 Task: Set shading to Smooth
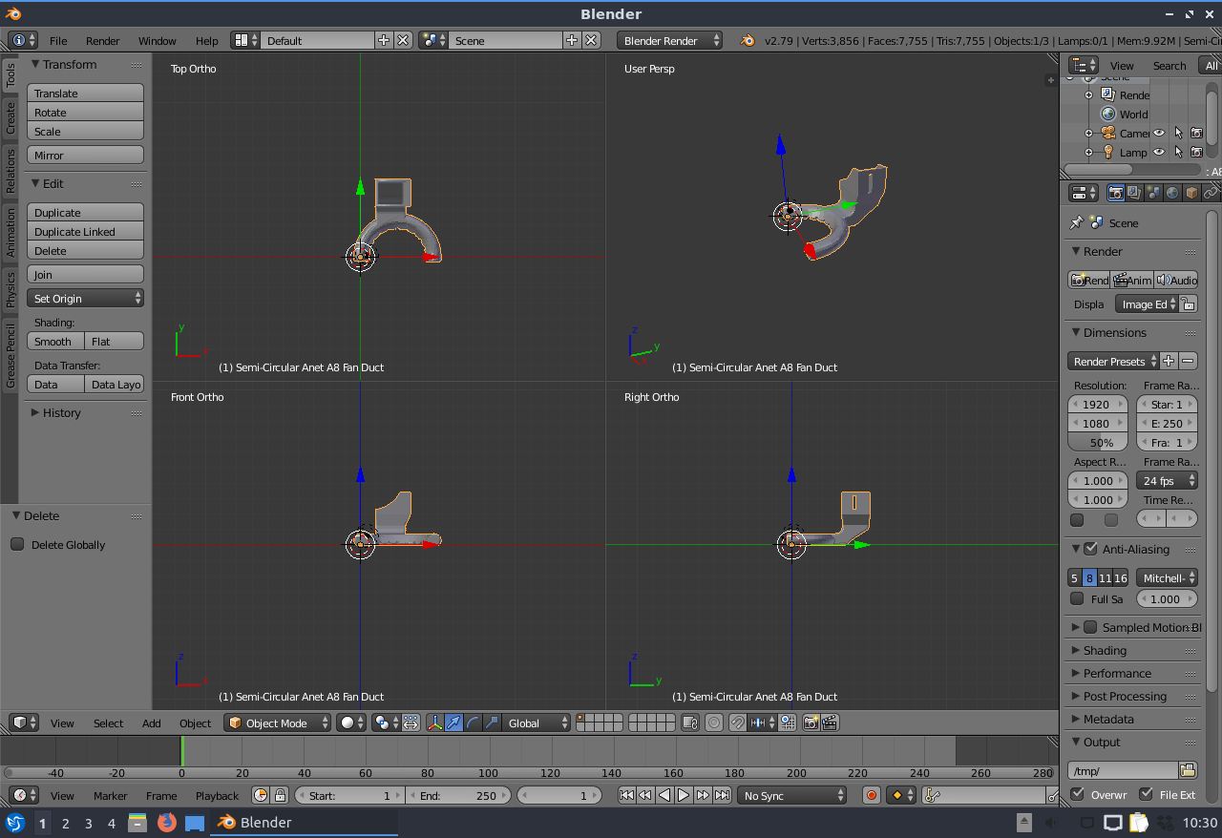coord(55,341)
